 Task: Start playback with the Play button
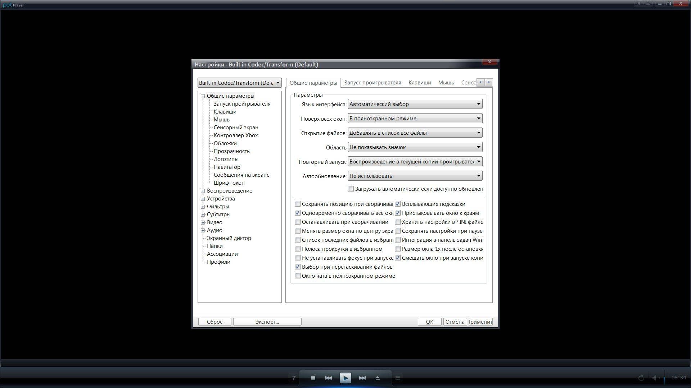[x=345, y=378]
